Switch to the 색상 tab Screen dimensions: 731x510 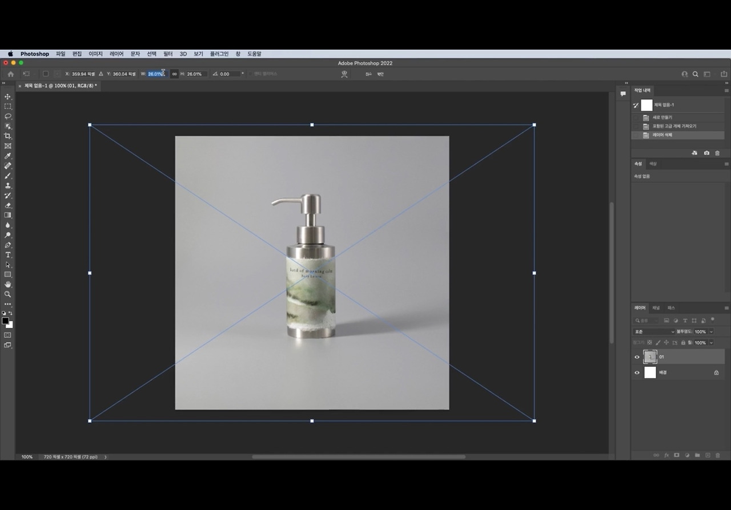653,164
